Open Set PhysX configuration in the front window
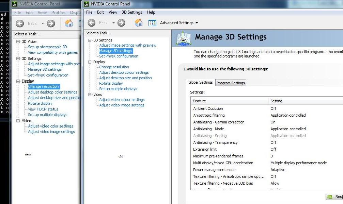343x204 pixels. point(119,56)
